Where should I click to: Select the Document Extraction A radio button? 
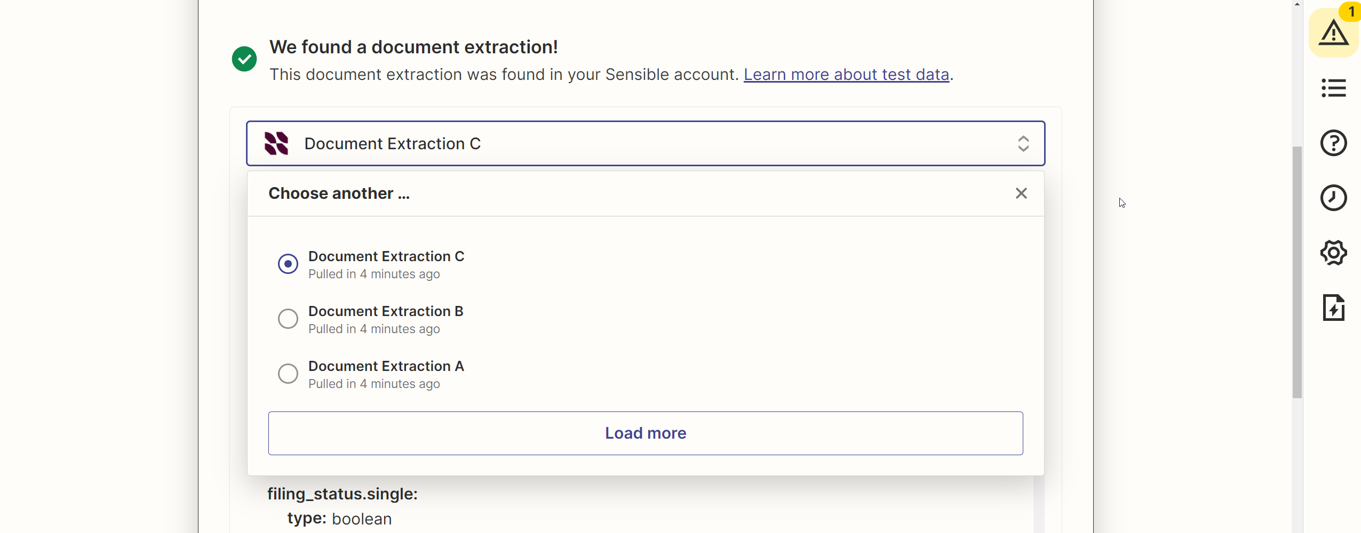pyautogui.click(x=288, y=374)
